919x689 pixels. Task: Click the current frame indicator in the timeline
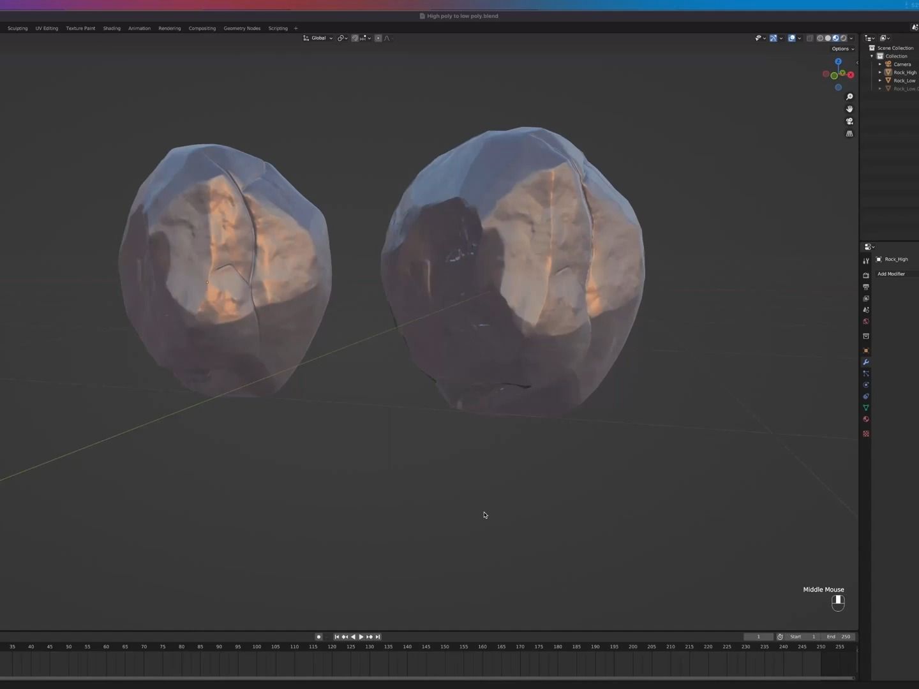point(759,637)
